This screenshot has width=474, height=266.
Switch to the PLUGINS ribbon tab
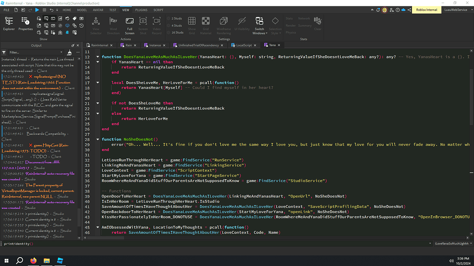coord(142,10)
